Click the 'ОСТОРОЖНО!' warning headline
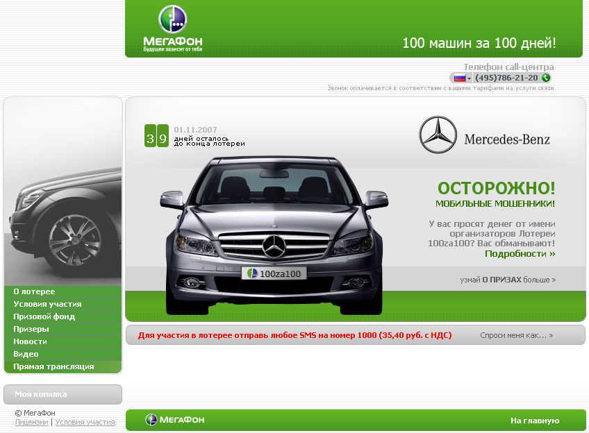This screenshot has width=589, height=433. (496, 188)
